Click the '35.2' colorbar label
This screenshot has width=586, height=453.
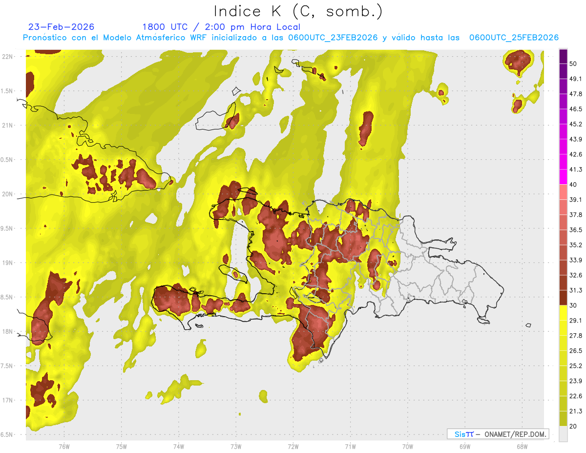[x=576, y=245]
